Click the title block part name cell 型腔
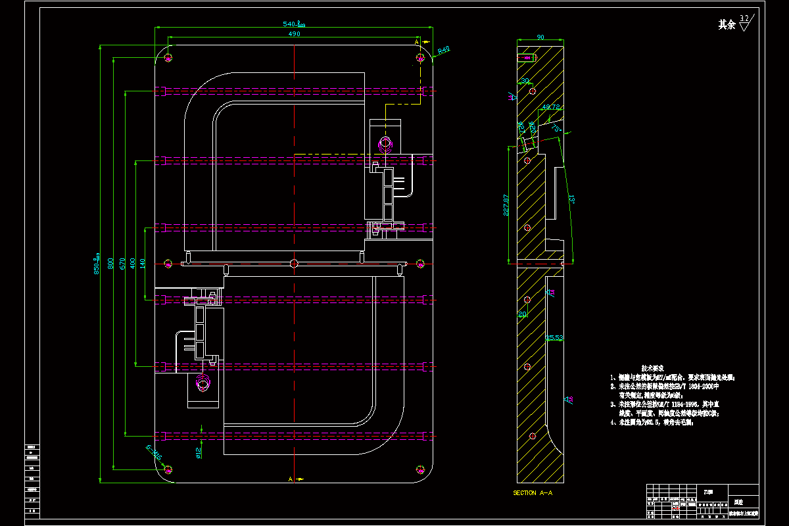This screenshot has width=789, height=526. [x=738, y=502]
